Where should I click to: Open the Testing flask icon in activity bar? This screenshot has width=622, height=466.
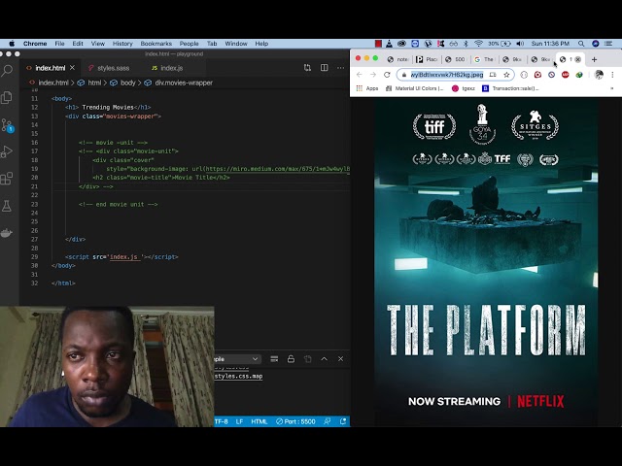tap(7, 206)
